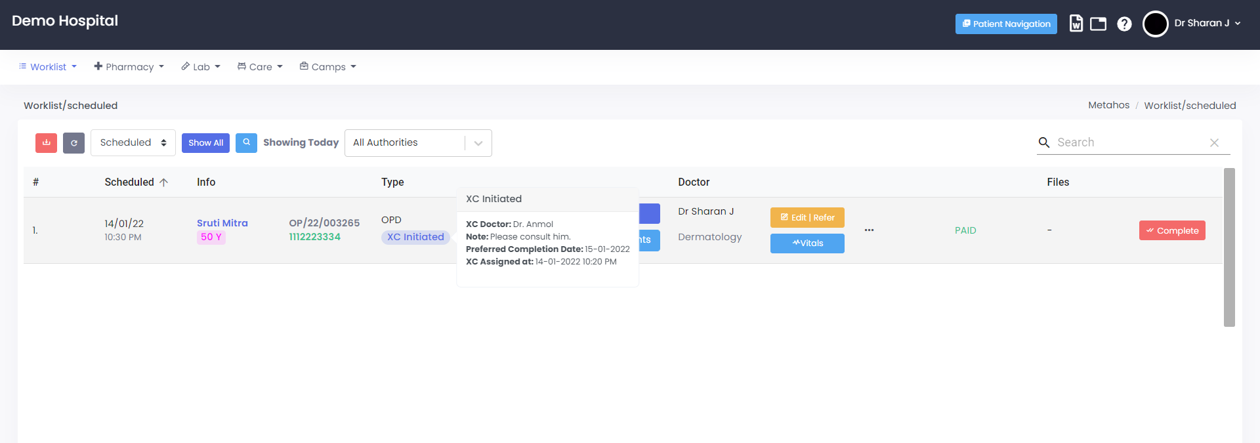Open the Word document icon in header

(x=1076, y=24)
